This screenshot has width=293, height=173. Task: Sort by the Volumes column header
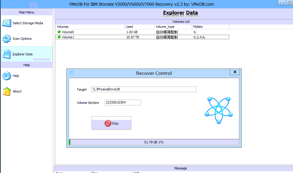pos(90,27)
